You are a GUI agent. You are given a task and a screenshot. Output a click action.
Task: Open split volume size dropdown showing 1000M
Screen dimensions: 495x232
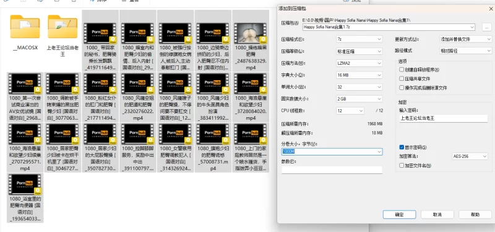tap(332, 152)
